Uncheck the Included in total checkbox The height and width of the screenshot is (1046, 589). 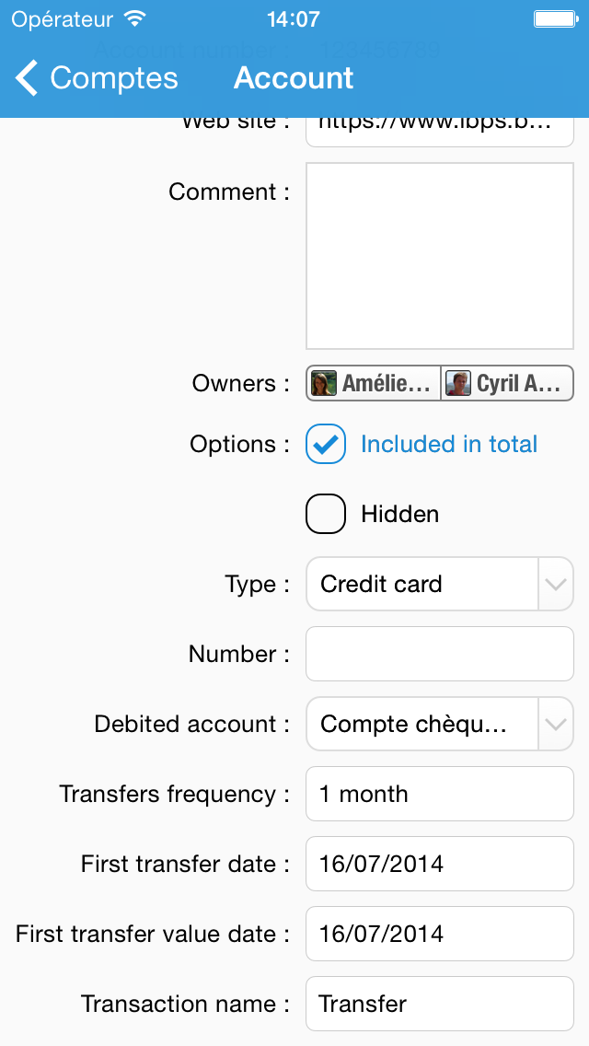coord(326,444)
